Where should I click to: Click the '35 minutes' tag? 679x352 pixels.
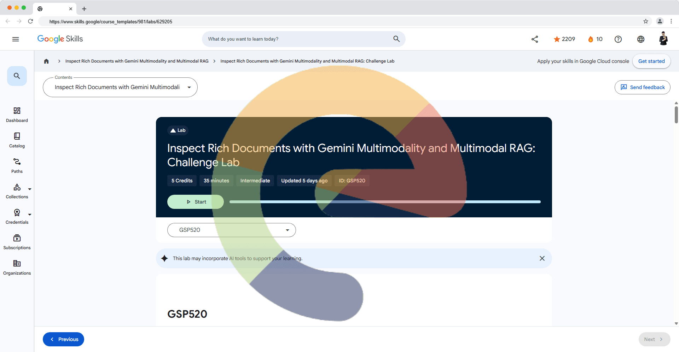(x=216, y=181)
